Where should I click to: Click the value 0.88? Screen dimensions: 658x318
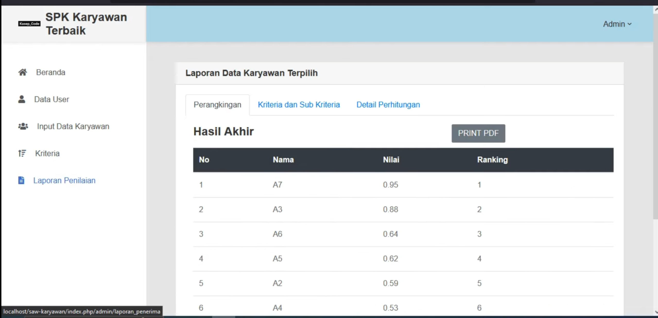click(x=391, y=209)
